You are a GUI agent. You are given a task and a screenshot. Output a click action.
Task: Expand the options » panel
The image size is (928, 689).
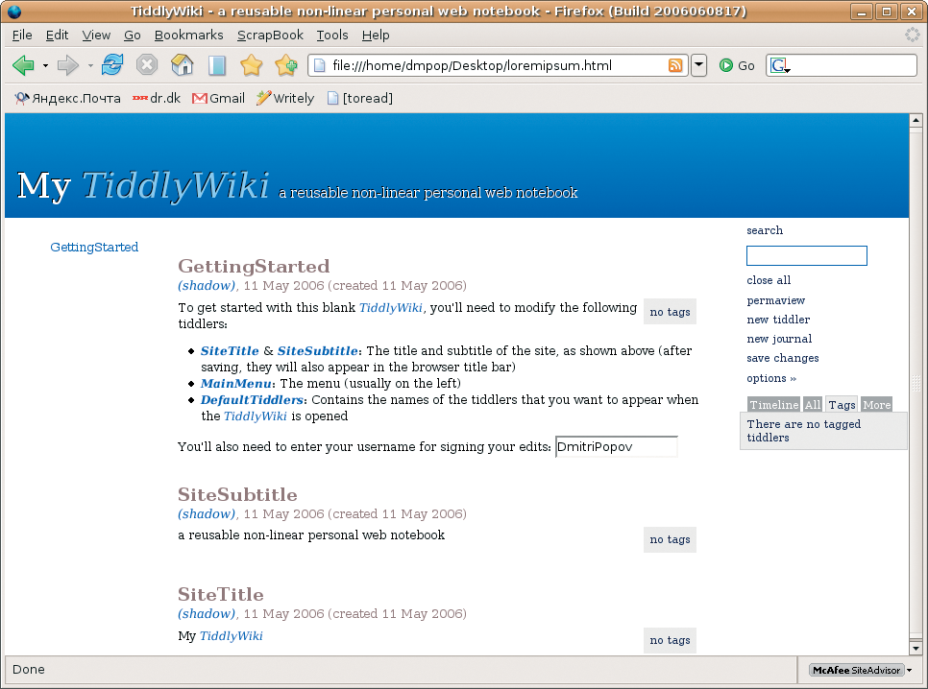click(771, 378)
